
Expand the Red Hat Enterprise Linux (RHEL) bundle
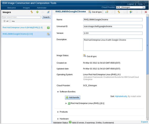pos(66,103)
